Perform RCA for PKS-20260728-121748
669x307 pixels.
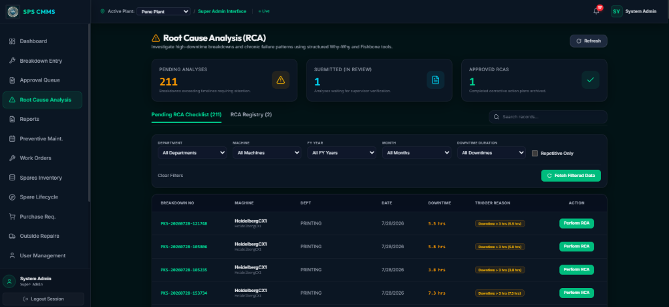point(576,223)
